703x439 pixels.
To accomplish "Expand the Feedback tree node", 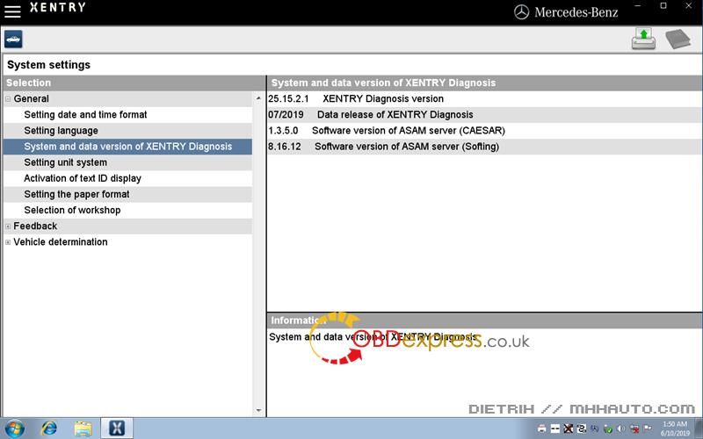I will coord(8,227).
